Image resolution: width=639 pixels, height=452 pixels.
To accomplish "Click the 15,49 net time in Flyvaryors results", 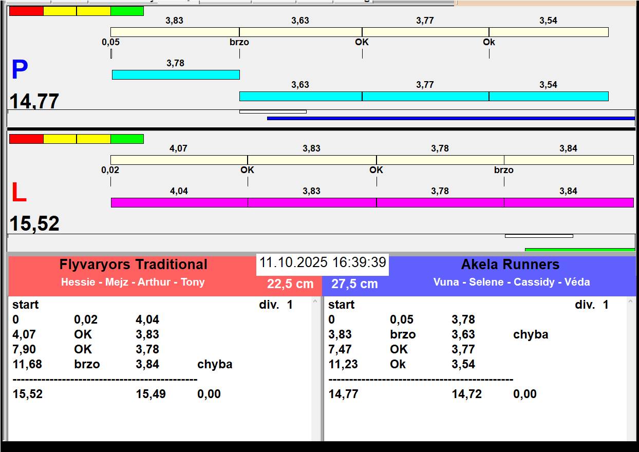I will pos(151,394).
